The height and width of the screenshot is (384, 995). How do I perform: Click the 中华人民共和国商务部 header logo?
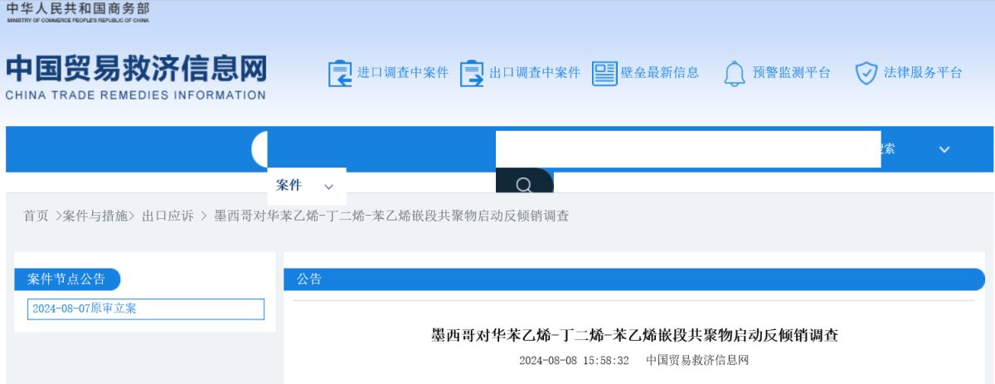pos(78,12)
